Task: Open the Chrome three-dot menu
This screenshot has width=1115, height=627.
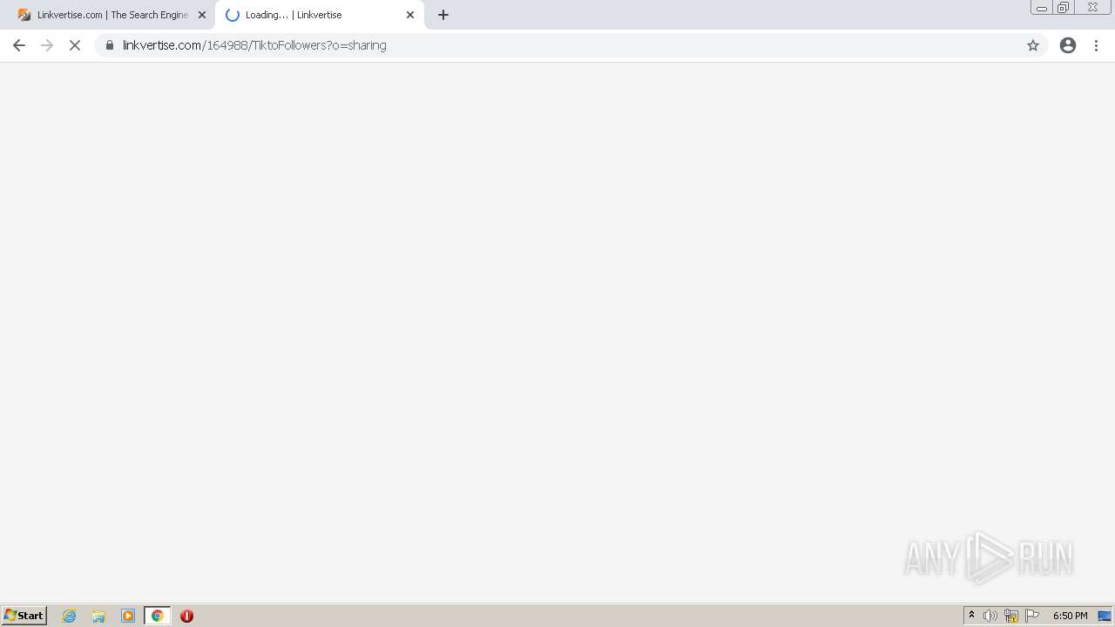Action: tap(1097, 45)
